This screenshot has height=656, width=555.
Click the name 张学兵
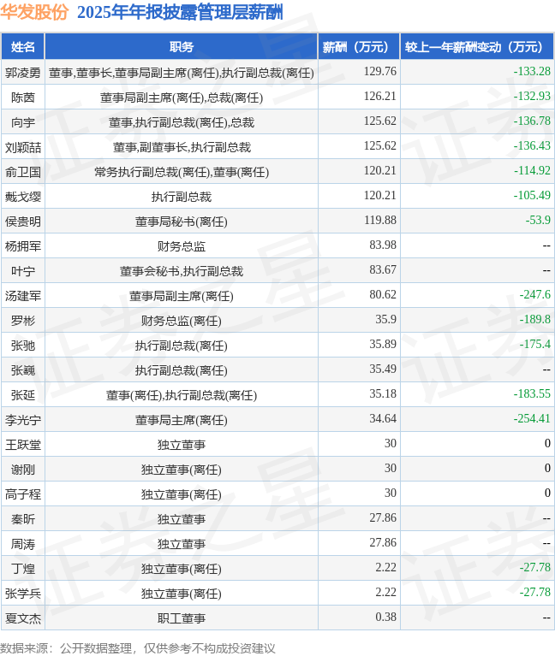click(x=22, y=594)
